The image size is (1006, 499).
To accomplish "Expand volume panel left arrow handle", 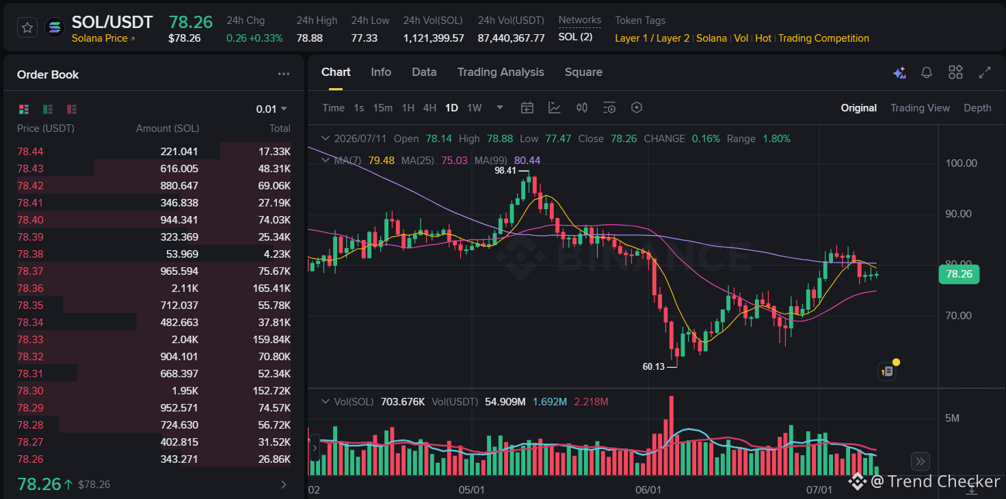I will click(314, 448).
